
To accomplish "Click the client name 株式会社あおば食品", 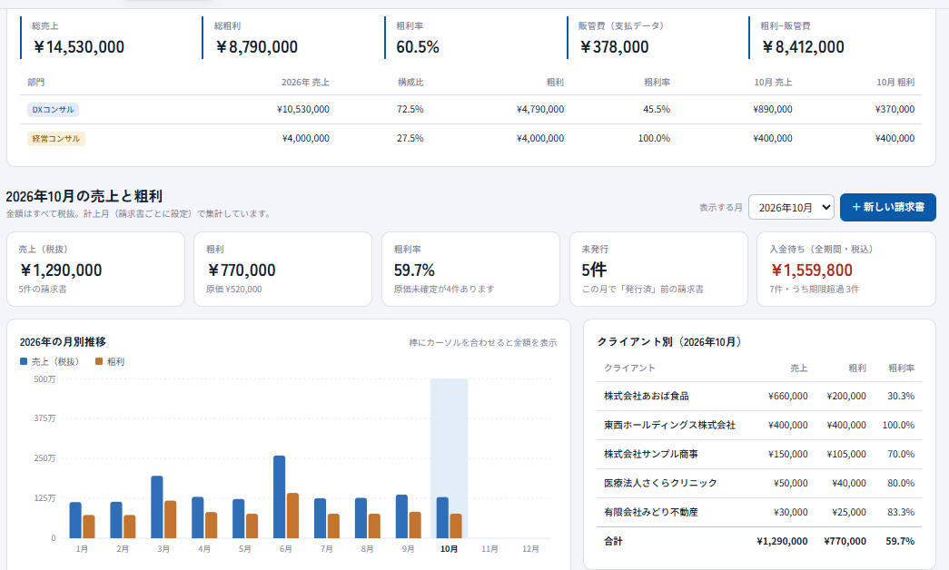I will [x=647, y=396].
